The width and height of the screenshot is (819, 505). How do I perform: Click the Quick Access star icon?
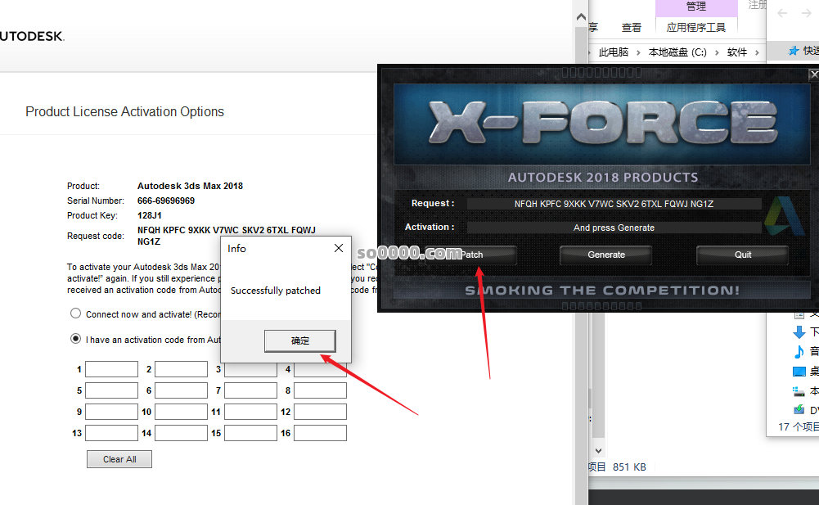(x=793, y=51)
